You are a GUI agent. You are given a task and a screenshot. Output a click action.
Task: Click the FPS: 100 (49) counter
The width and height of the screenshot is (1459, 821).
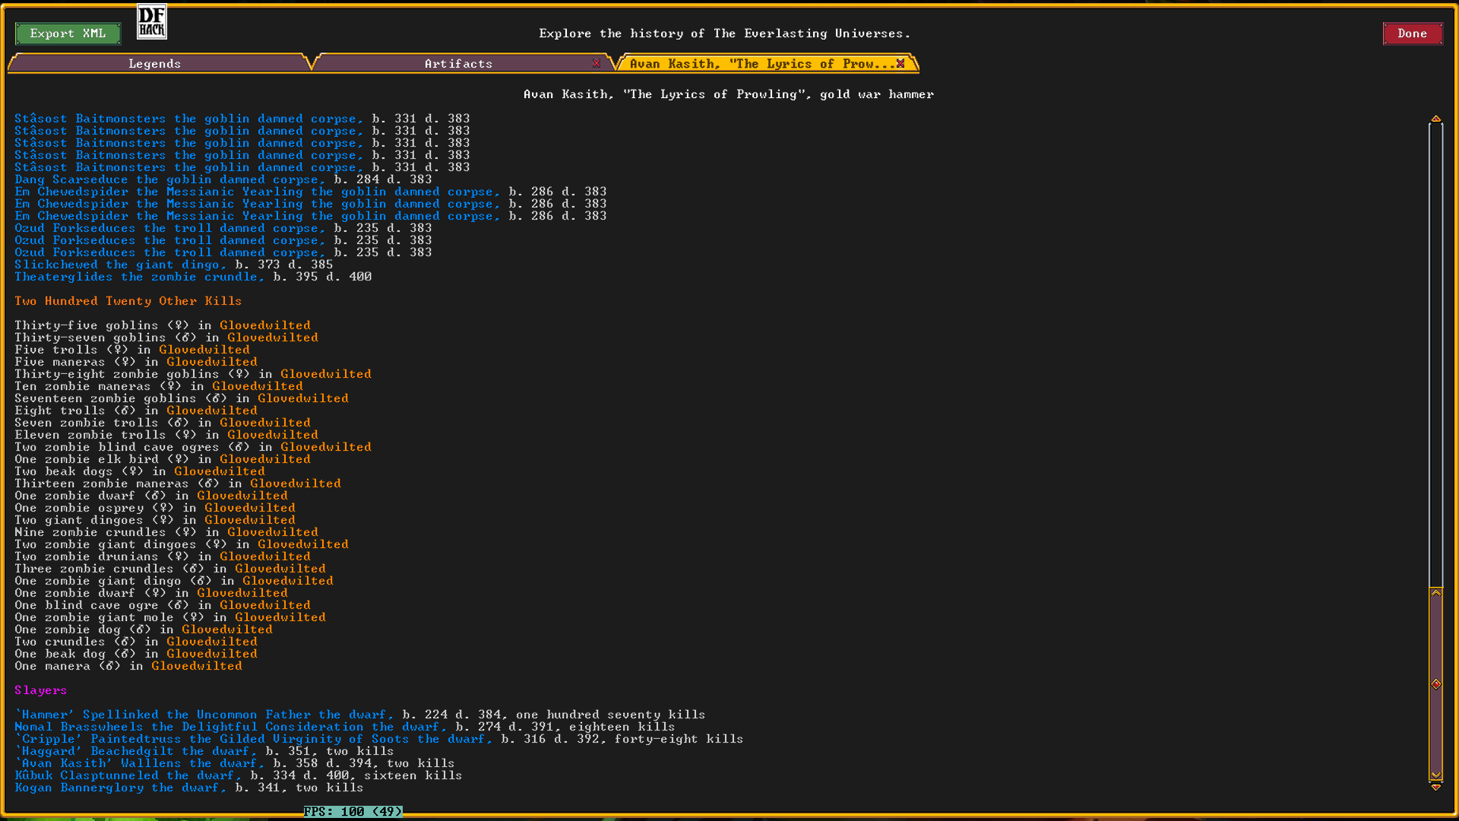tap(353, 812)
